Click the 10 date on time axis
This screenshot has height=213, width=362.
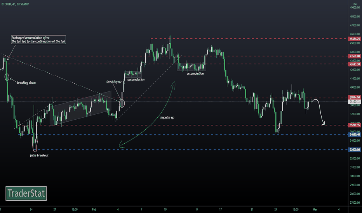point(165,210)
